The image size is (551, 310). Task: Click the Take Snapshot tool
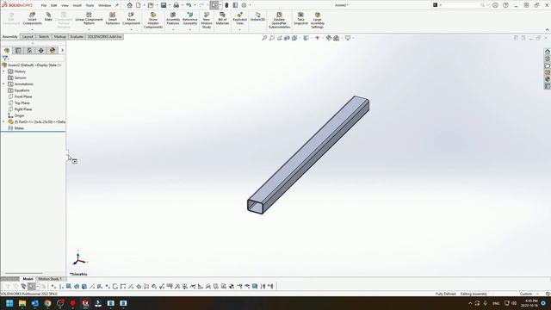[x=300, y=18]
